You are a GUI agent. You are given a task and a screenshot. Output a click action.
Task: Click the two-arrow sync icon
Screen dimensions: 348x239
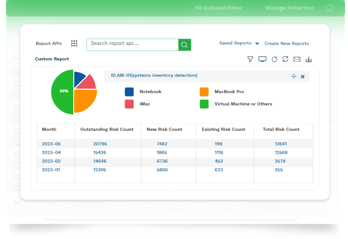285,59
